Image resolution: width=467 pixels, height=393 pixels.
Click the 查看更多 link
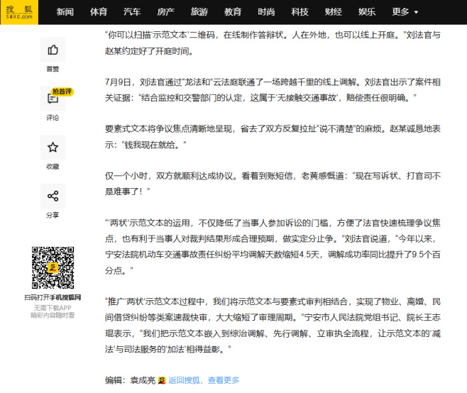point(223,380)
